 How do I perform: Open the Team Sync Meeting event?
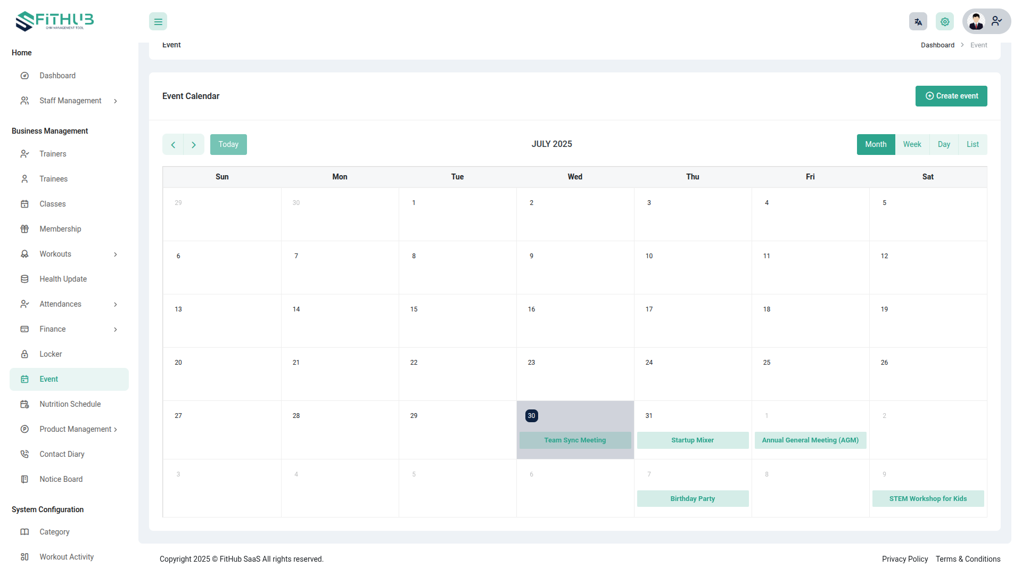point(575,440)
